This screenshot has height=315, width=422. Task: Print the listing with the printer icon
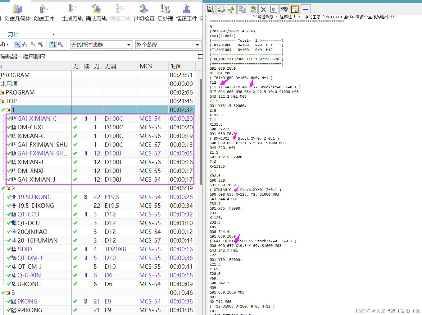(x=221, y=9)
